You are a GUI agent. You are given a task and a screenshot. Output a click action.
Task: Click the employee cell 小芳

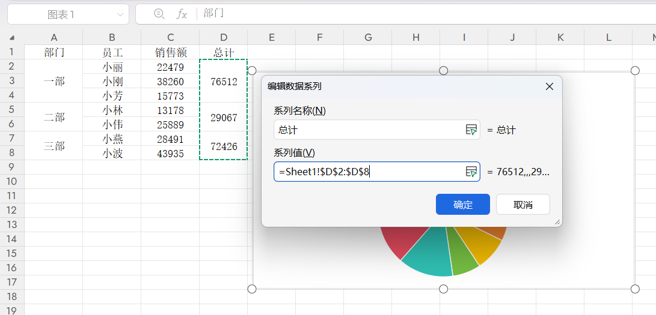coord(112,96)
